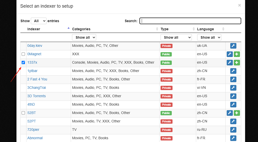Open the 0Magnet indexer link

pyautogui.click(x=34, y=54)
